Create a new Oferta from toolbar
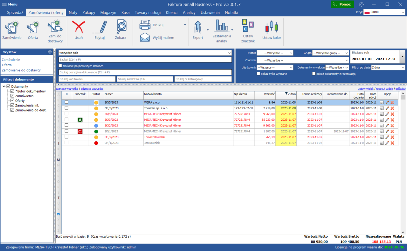Image resolution: width=407 pixels, height=251 pixels. coord(32,28)
